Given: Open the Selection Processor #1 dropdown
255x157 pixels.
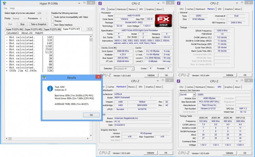Looking at the screenshot, I should (x=124, y=69).
